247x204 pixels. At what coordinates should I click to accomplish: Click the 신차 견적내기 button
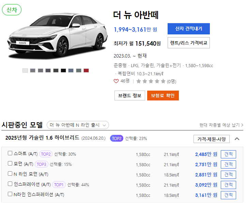[188, 29]
